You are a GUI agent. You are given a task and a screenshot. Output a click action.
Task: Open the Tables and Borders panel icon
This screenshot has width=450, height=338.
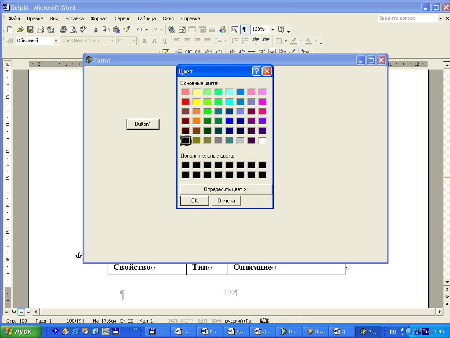[182, 29]
